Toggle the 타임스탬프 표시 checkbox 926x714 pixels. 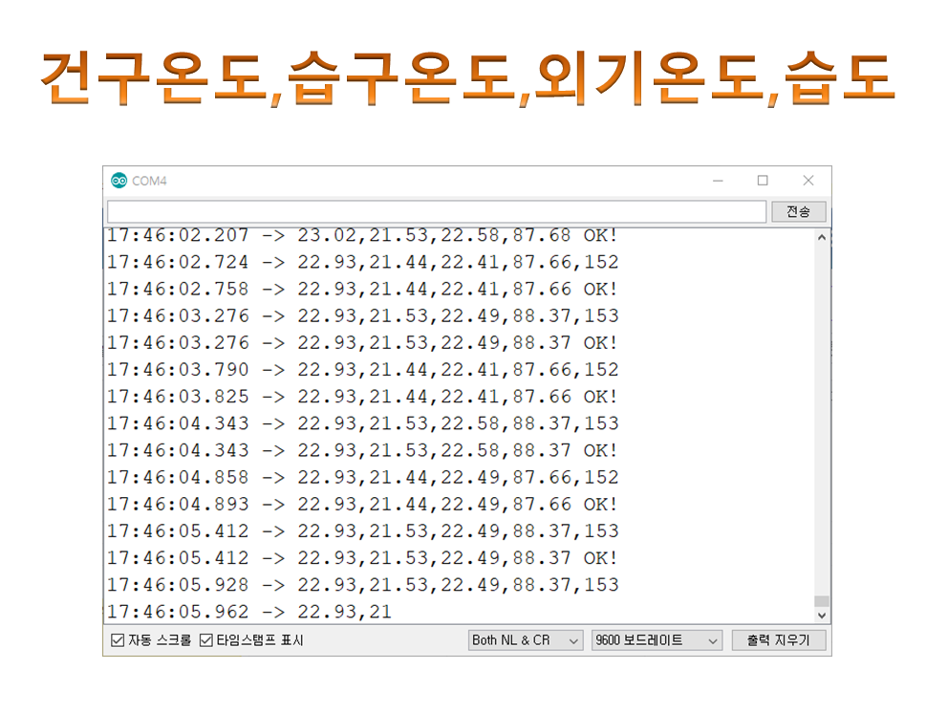206,640
